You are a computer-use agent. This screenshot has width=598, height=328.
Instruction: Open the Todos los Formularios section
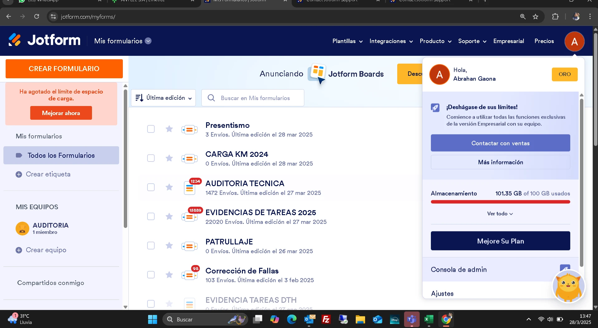point(61,155)
